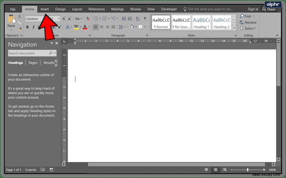
Task: Center align the text
Action: pyautogui.click(x=101, y=27)
